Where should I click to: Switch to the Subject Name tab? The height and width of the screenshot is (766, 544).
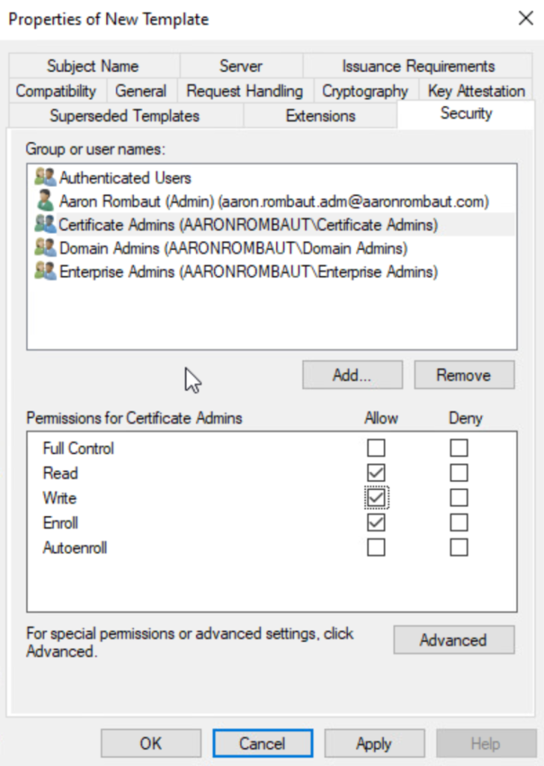(93, 66)
